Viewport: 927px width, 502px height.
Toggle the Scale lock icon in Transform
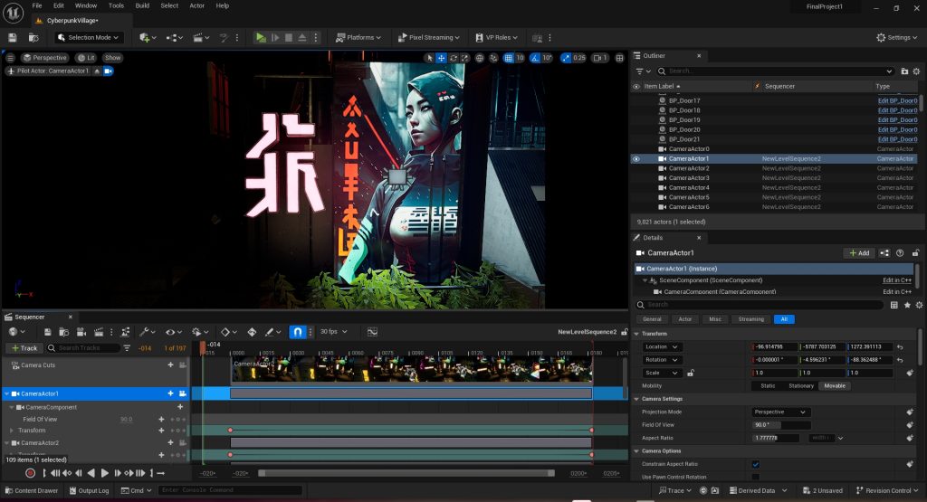pyautogui.click(x=691, y=374)
